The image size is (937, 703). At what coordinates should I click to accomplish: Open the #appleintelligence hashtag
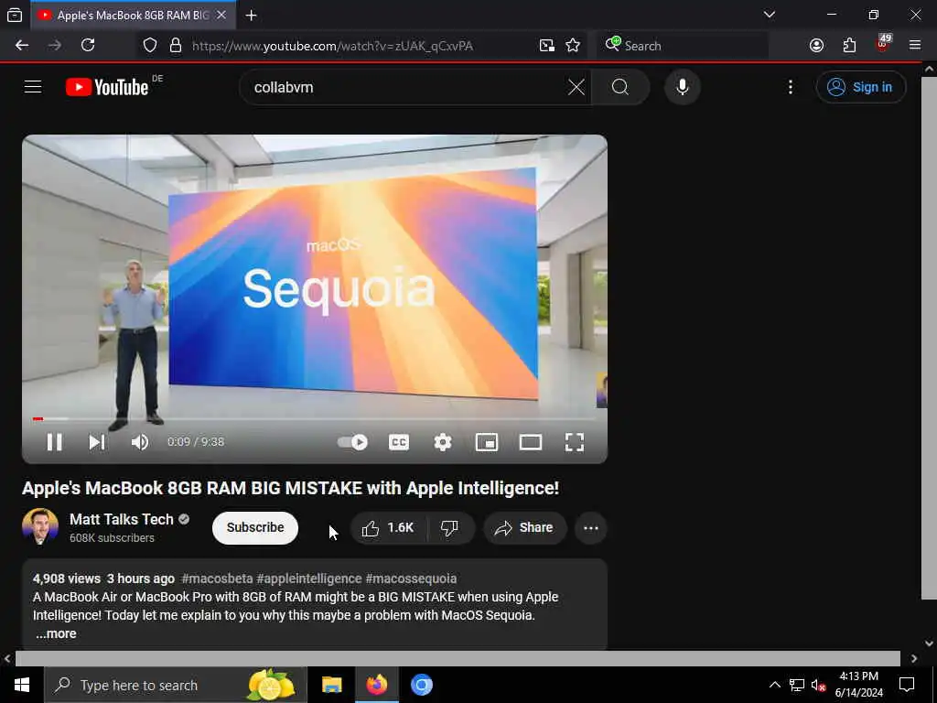coord(309,579)
